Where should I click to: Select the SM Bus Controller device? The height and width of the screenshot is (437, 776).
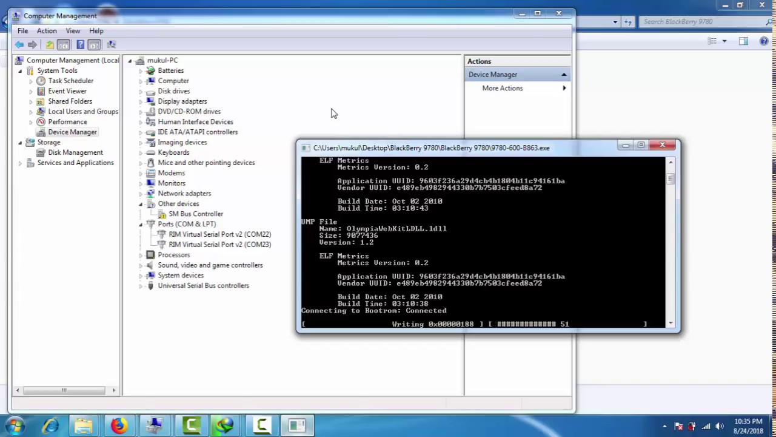coord(196,214)
